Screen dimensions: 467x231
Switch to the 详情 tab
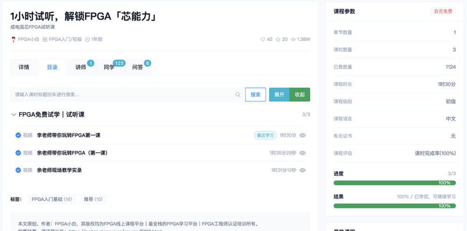pyautogui.click(x=24, y=67)
